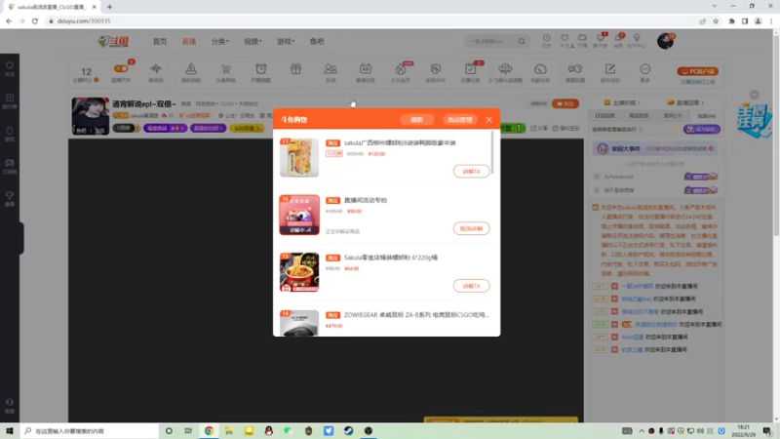Click 取消讲解 for 直播间活动专拍 item

[471, 228]
